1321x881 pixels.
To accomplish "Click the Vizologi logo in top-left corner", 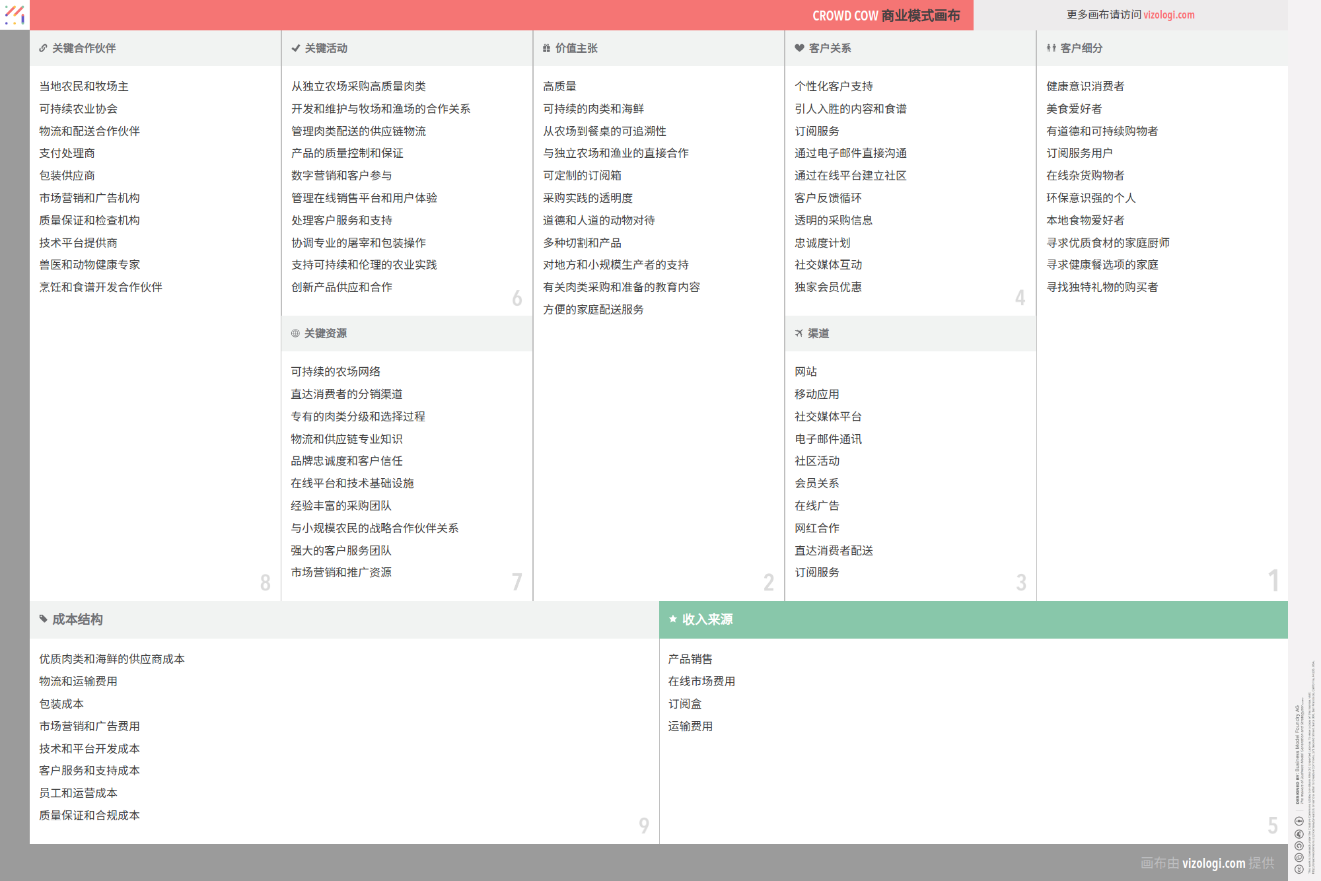I will (x=15, y=15).
